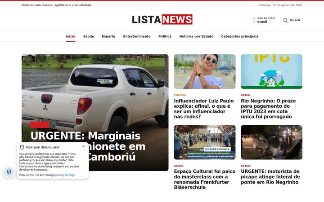
Task: Open Saúde menu section
Action: pyautogui.click(x=89, y=36)
